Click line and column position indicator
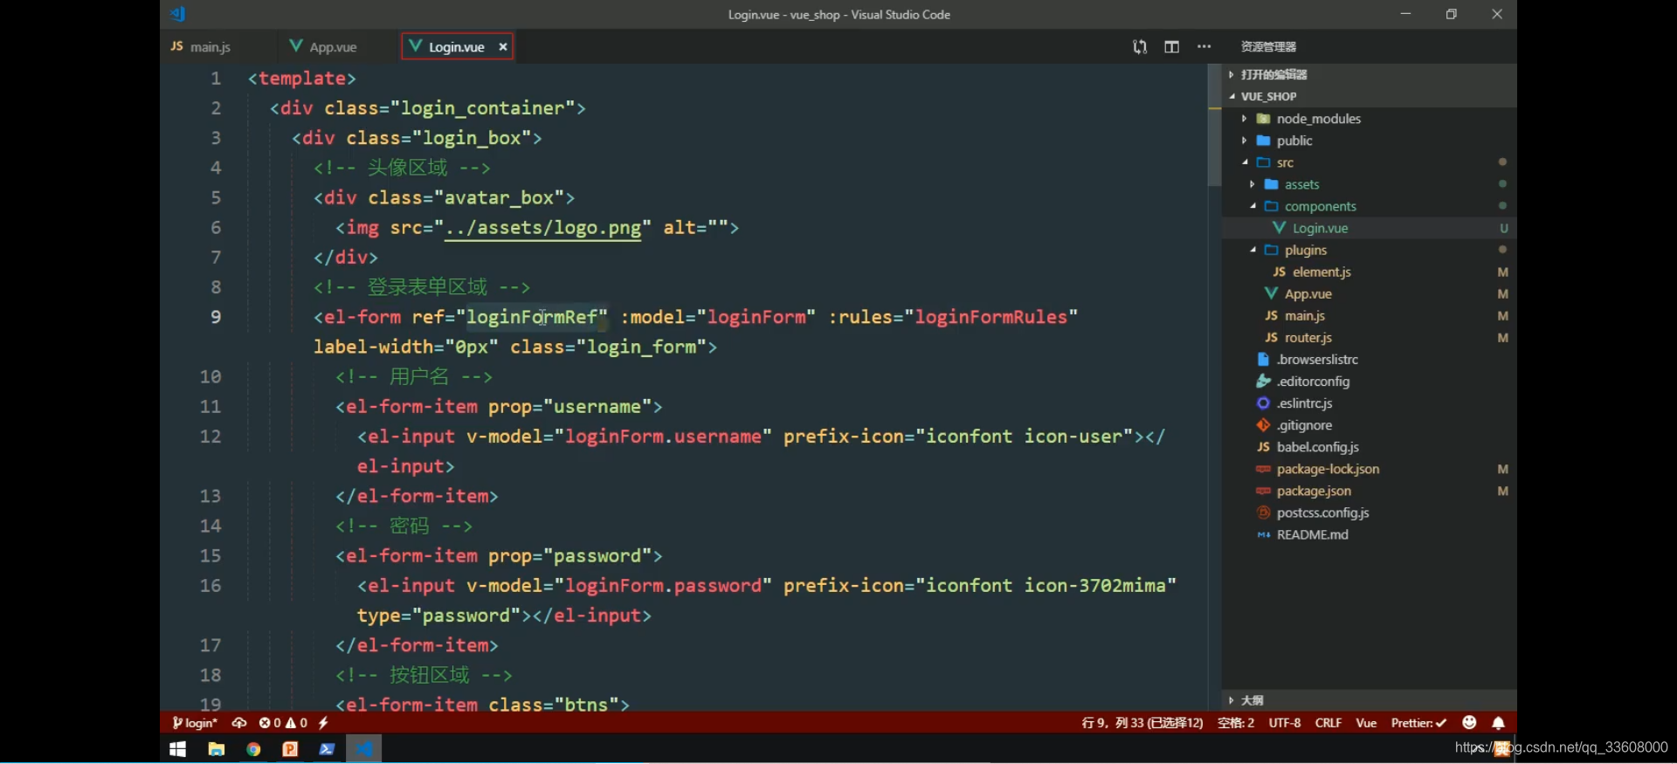Viewport: 1677px width, 764px height. (x=1142, y=723)
